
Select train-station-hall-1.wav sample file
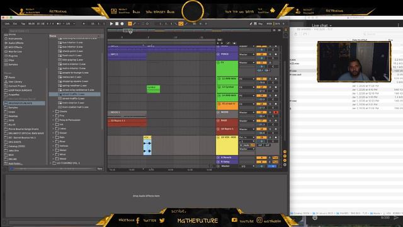pyautogui.click(x=76, y=107)
